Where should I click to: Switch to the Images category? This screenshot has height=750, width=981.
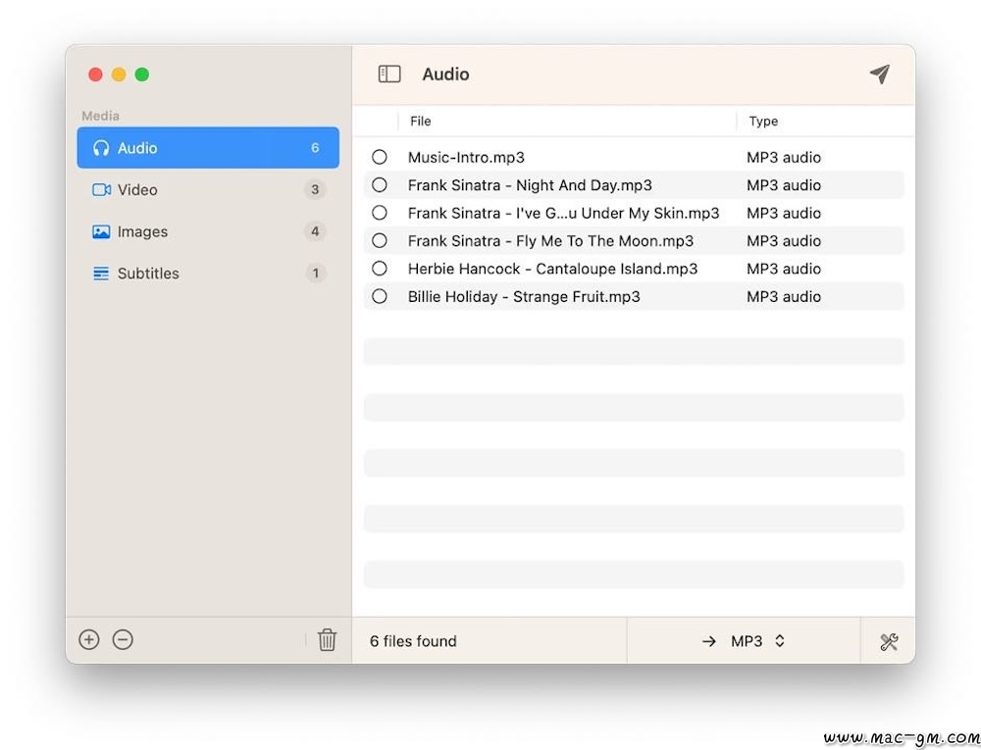click(x=208, y=231)
